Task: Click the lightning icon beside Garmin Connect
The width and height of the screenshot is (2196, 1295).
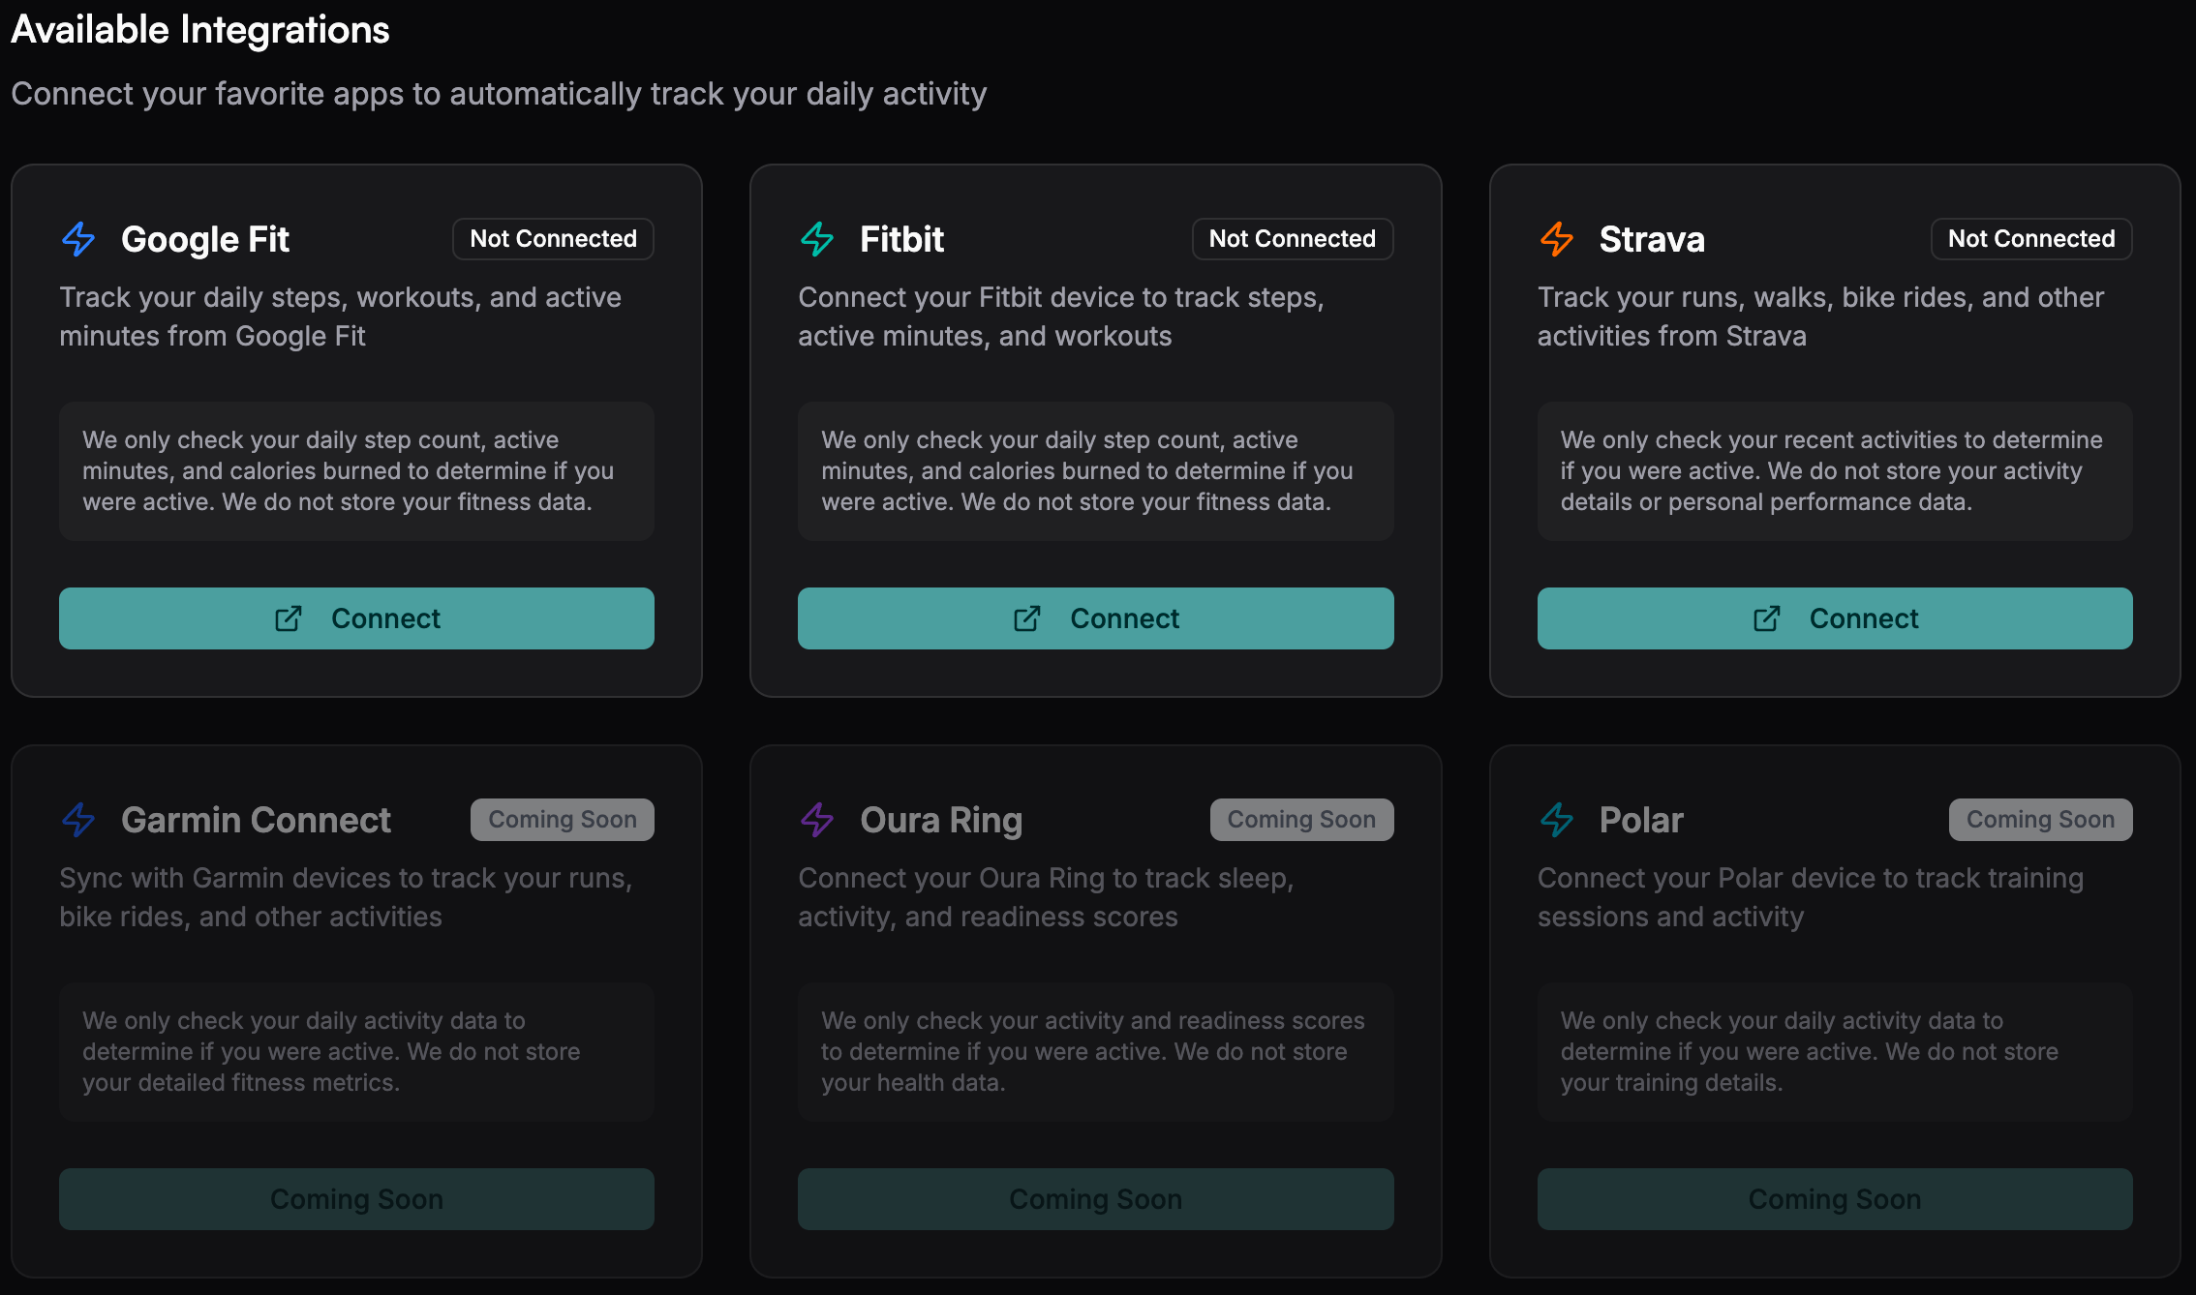Action: [78, 820]
